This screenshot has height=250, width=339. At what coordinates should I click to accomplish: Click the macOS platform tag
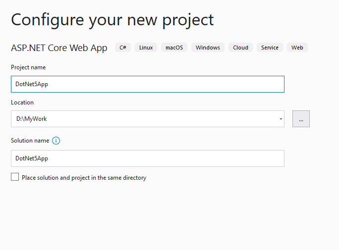point(174,48)
